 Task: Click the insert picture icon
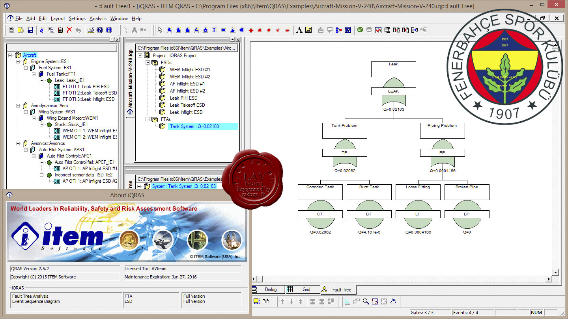pyautogui.click(x=308, y=30)
